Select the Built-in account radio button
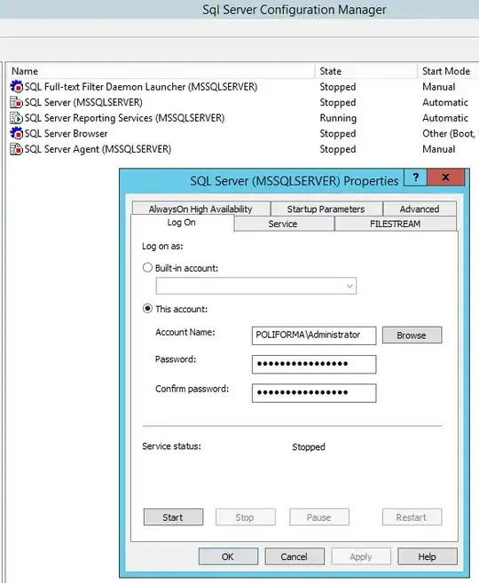 tap(147, 268)
